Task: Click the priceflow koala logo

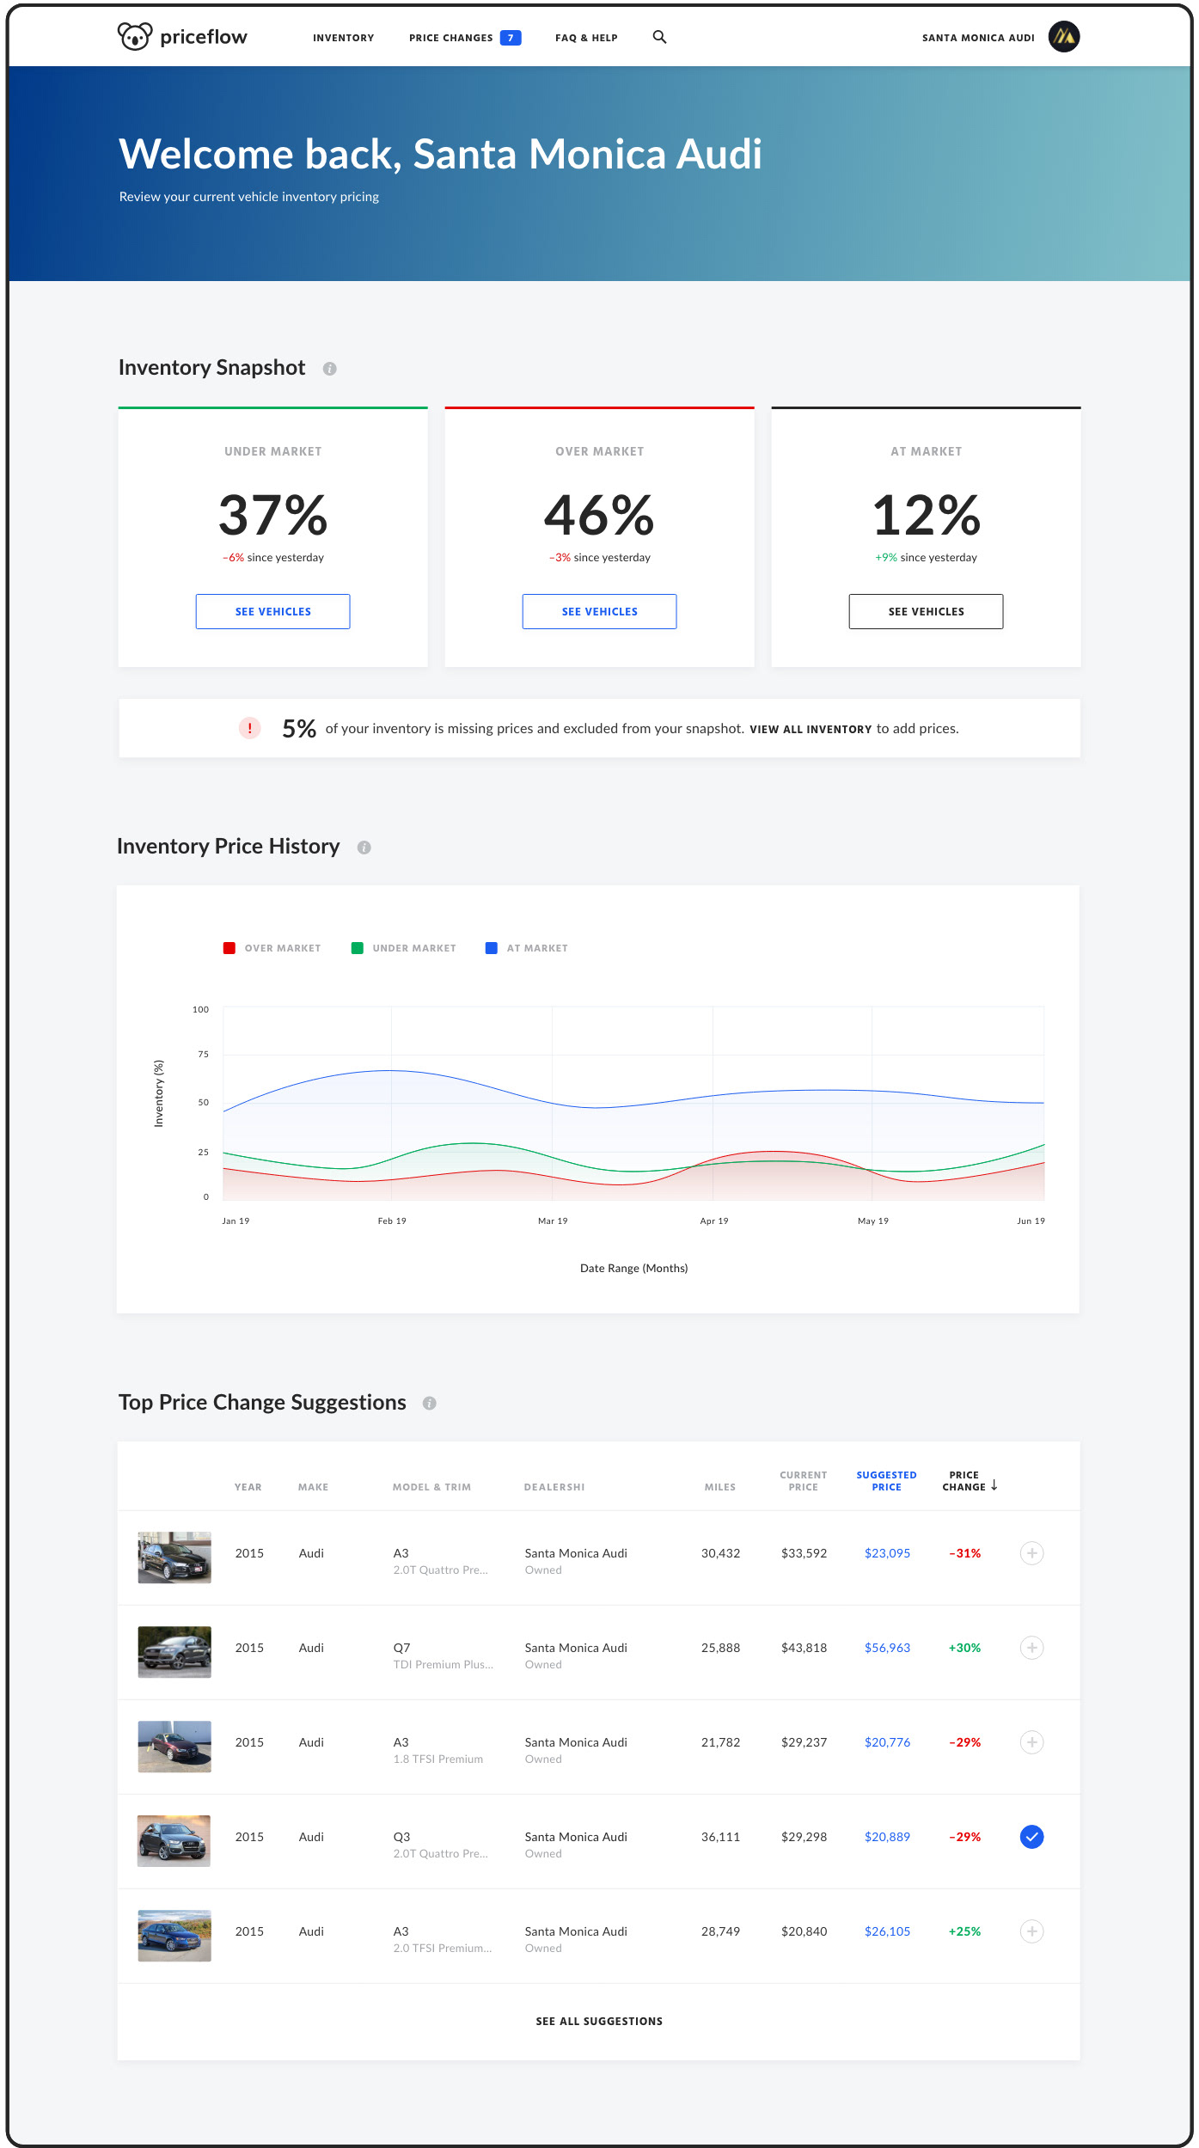Action: coord(135,36)
